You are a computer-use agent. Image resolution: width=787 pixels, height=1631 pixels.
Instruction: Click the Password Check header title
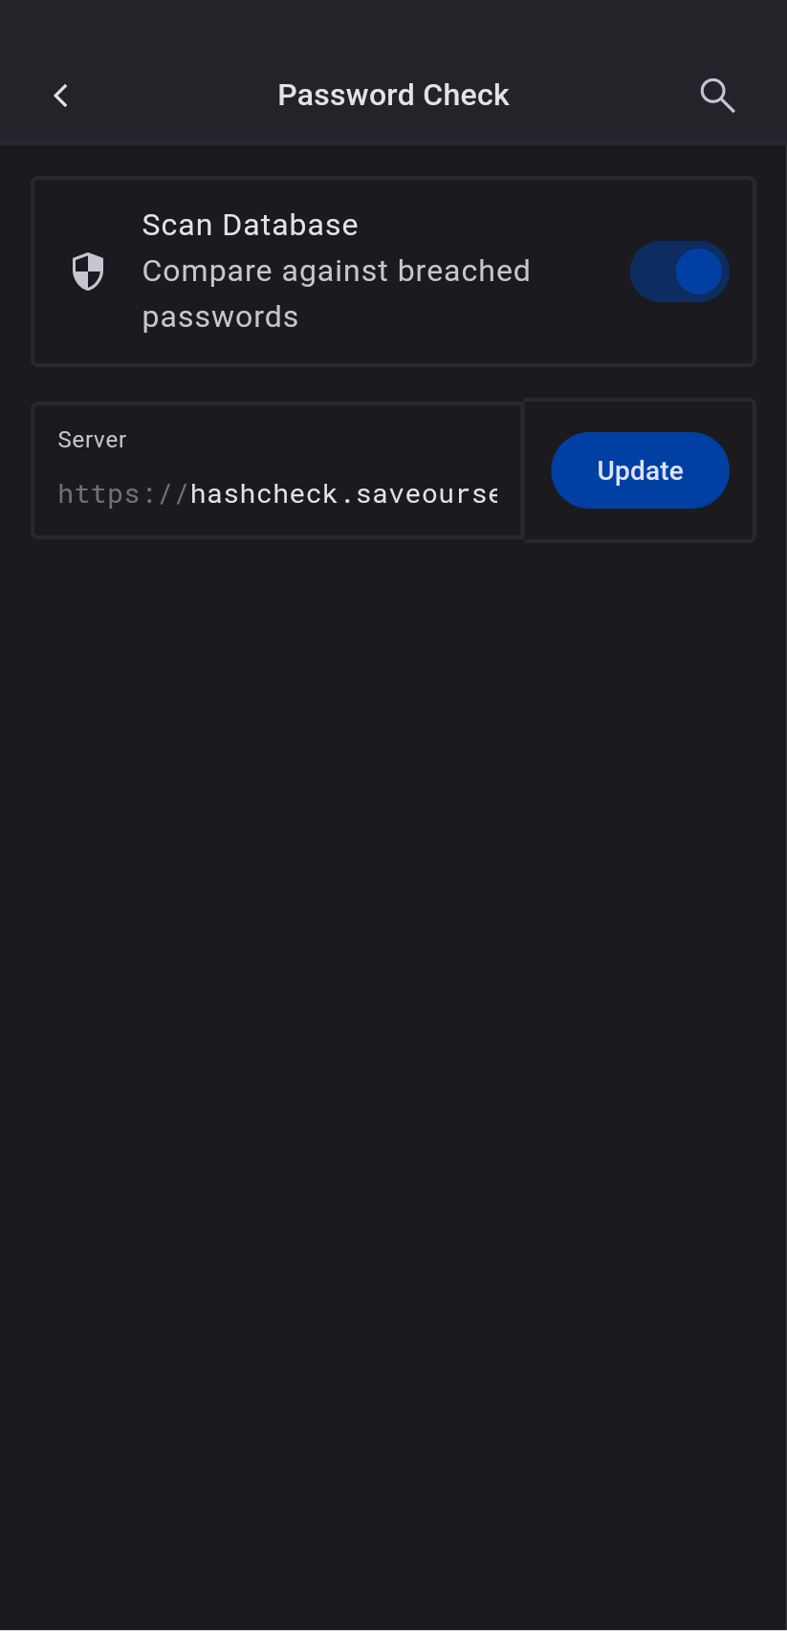pos(393,96)
